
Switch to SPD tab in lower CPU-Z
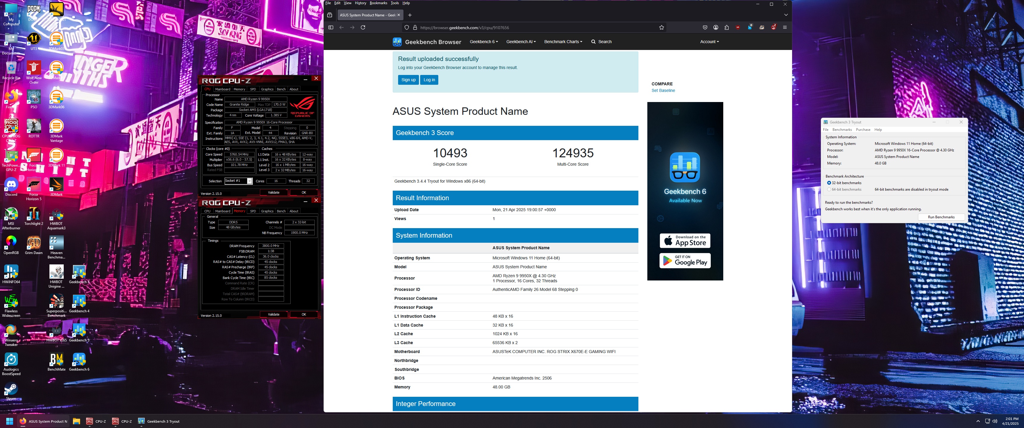pyautogui.click(x=253, y=211)
